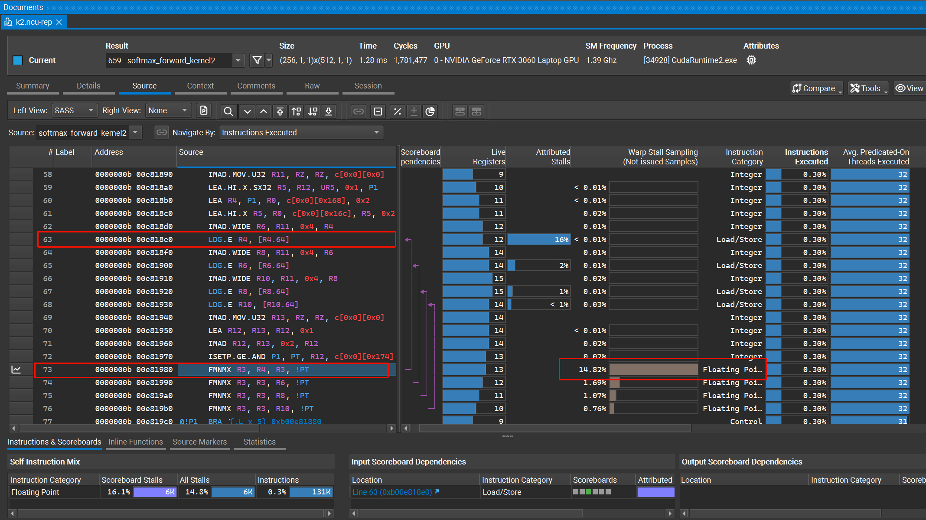
Task: Open Navigate By Instructions Executed dropdown
Action: [x=302, y=132]
